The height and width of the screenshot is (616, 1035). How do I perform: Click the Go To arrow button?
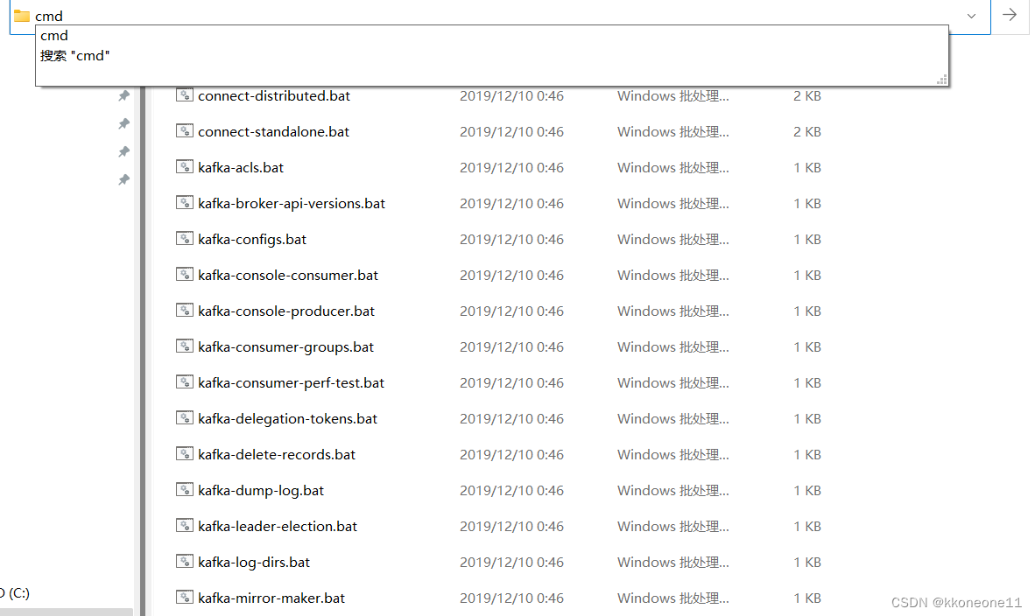point(1011,16)
